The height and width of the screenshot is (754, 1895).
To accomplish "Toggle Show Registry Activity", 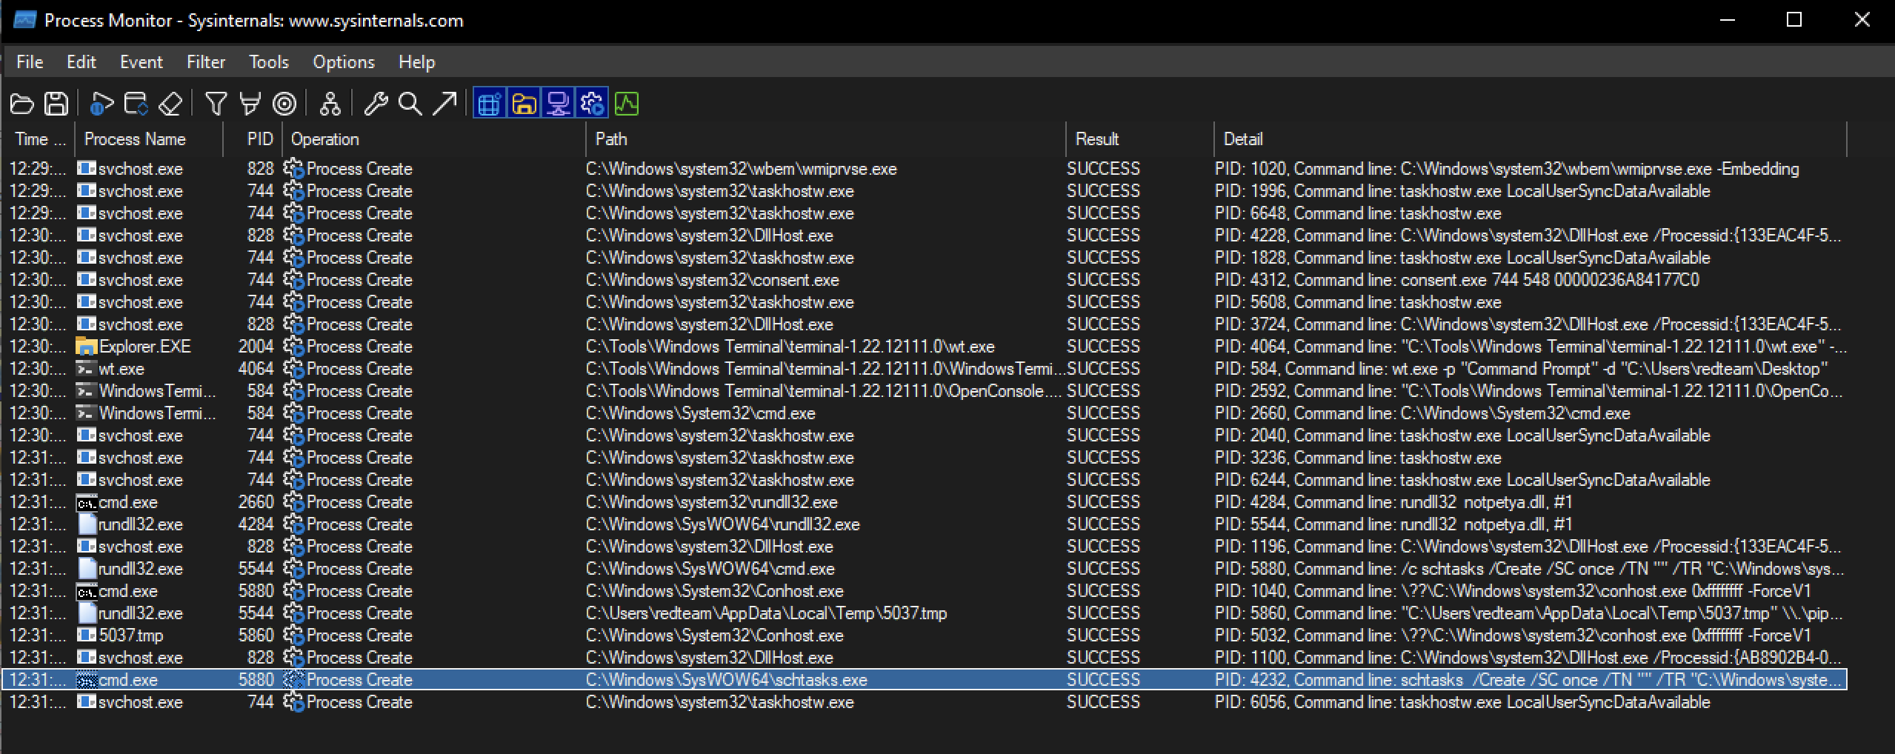I will (x=489, y=104).
